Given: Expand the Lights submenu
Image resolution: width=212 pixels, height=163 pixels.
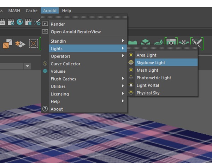Looking at the screenshot, I should [88, 49].
